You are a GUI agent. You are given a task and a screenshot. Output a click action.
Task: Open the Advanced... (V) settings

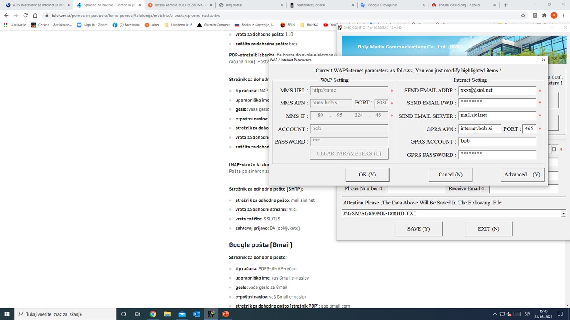coord(522,175)
